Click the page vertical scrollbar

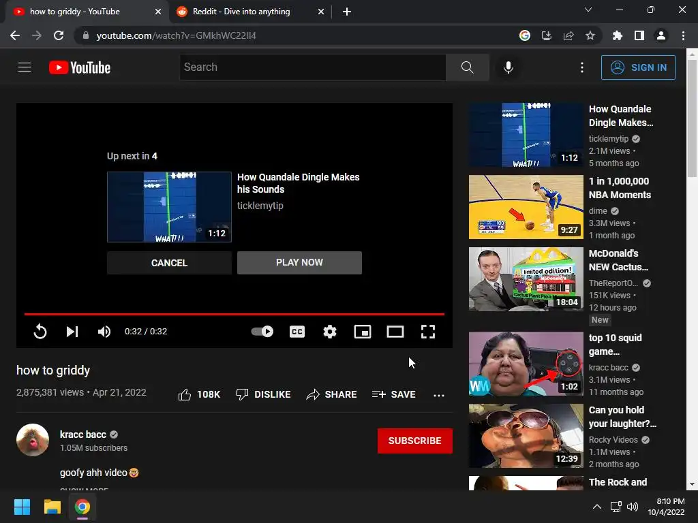(x=692, y=119)
